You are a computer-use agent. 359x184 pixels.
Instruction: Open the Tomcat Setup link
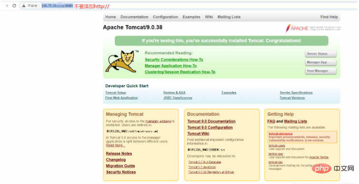click(x=116, y=92)
